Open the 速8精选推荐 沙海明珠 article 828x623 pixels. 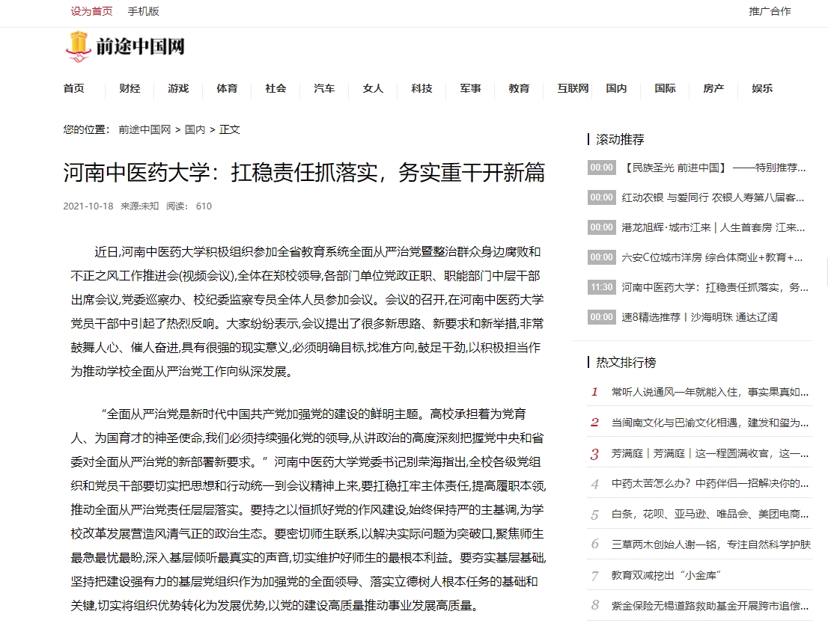(699, 317)
